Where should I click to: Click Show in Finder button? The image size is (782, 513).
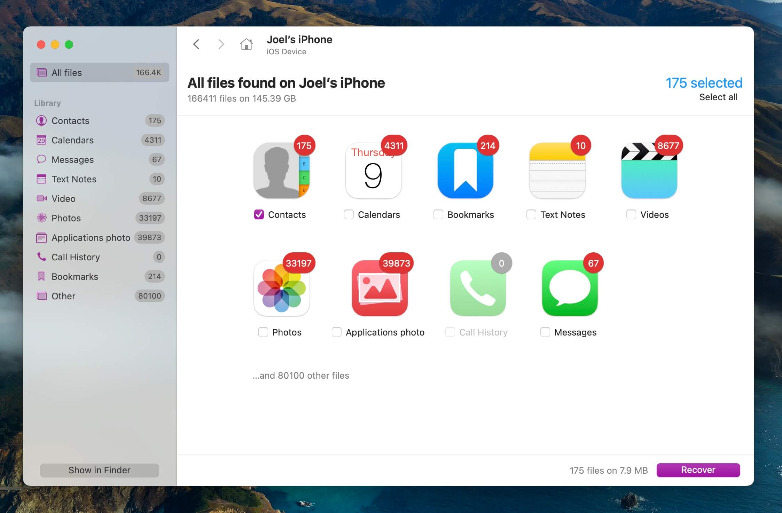pos(99,470)
